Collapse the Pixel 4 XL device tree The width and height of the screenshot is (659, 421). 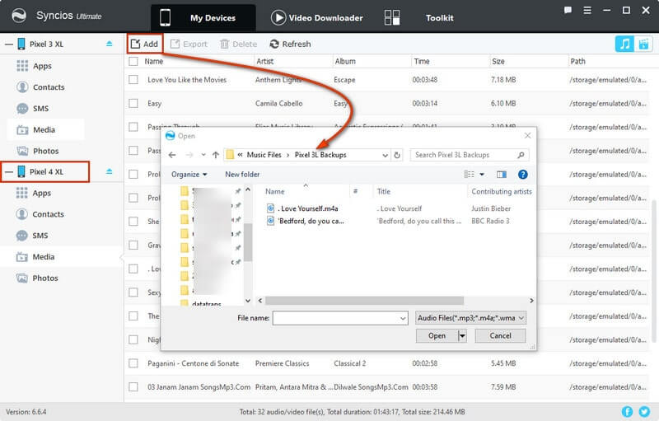[8, 172]
